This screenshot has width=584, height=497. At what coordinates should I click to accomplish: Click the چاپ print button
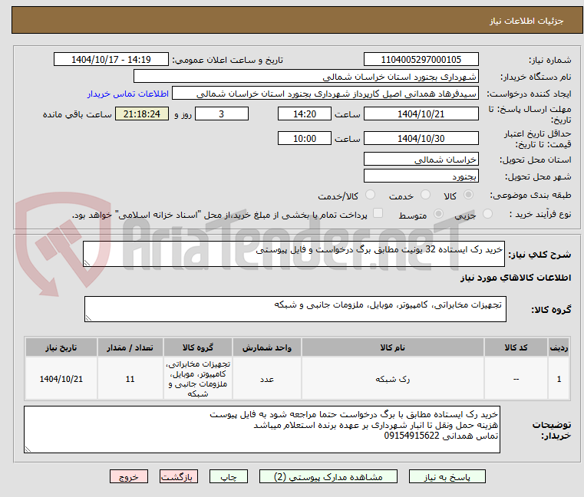pos(229,476)
